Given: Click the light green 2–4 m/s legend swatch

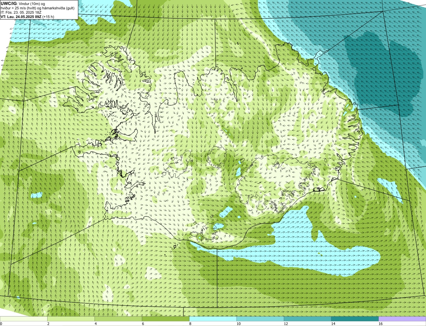Looking at the screenshot, I should tap(71, 319).
